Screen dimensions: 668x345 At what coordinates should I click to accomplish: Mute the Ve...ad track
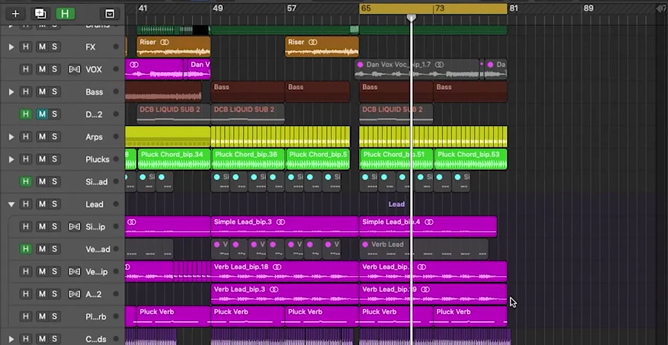point(42,249)
